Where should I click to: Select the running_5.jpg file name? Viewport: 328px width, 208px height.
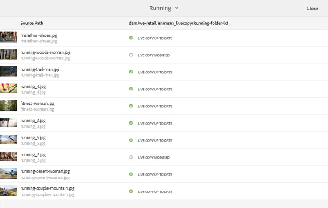click(33, 138)
